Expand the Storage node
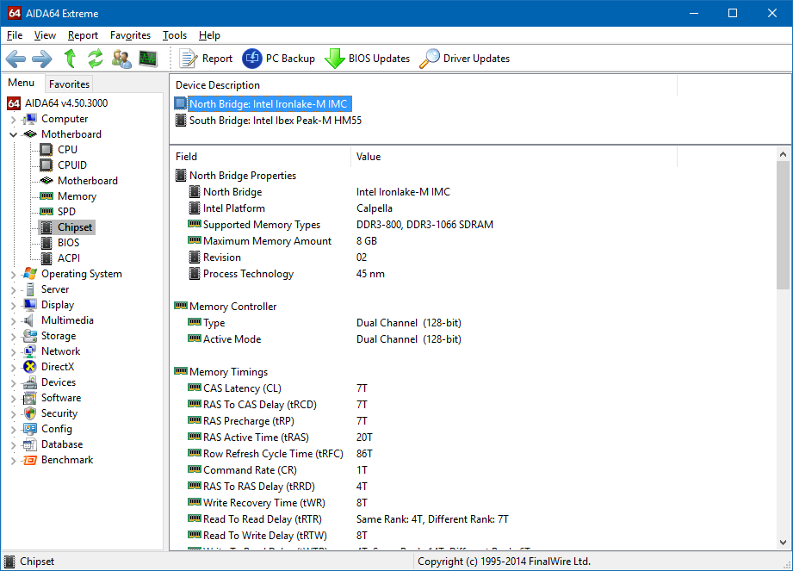Screen dimensions: 793x571 click(x=14, y=337)
